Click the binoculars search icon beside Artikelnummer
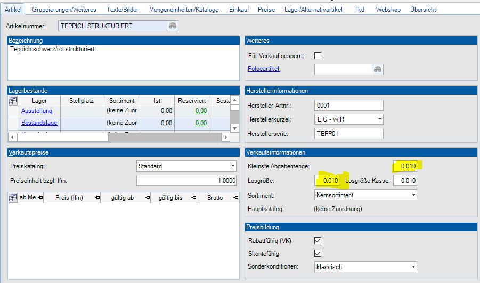 pyautogui.click(x=172, y=26)
